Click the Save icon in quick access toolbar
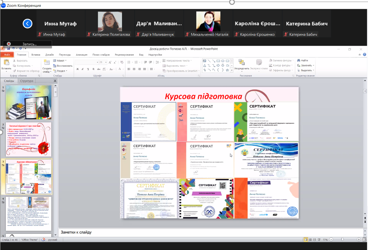 click(x=9, y=49)
